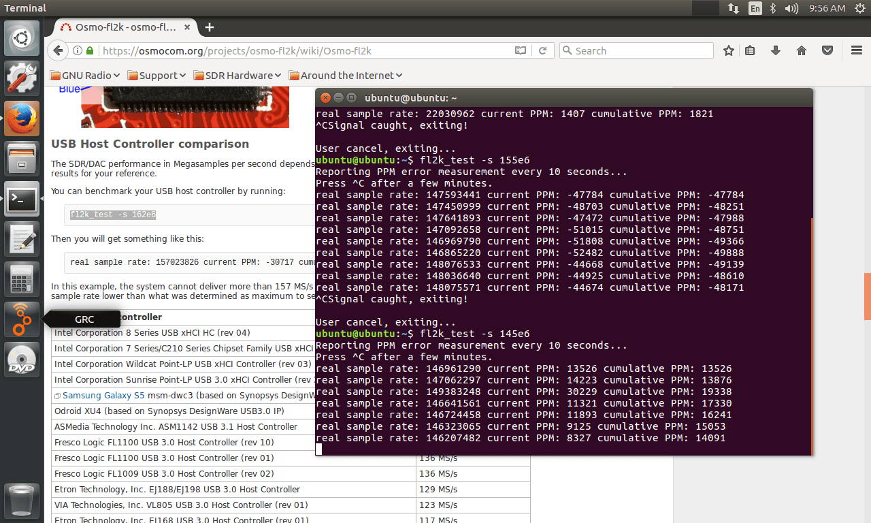Expand Around the Internet bookmarks folder
Screen dimensions: 871x523
tap(346, 75)
